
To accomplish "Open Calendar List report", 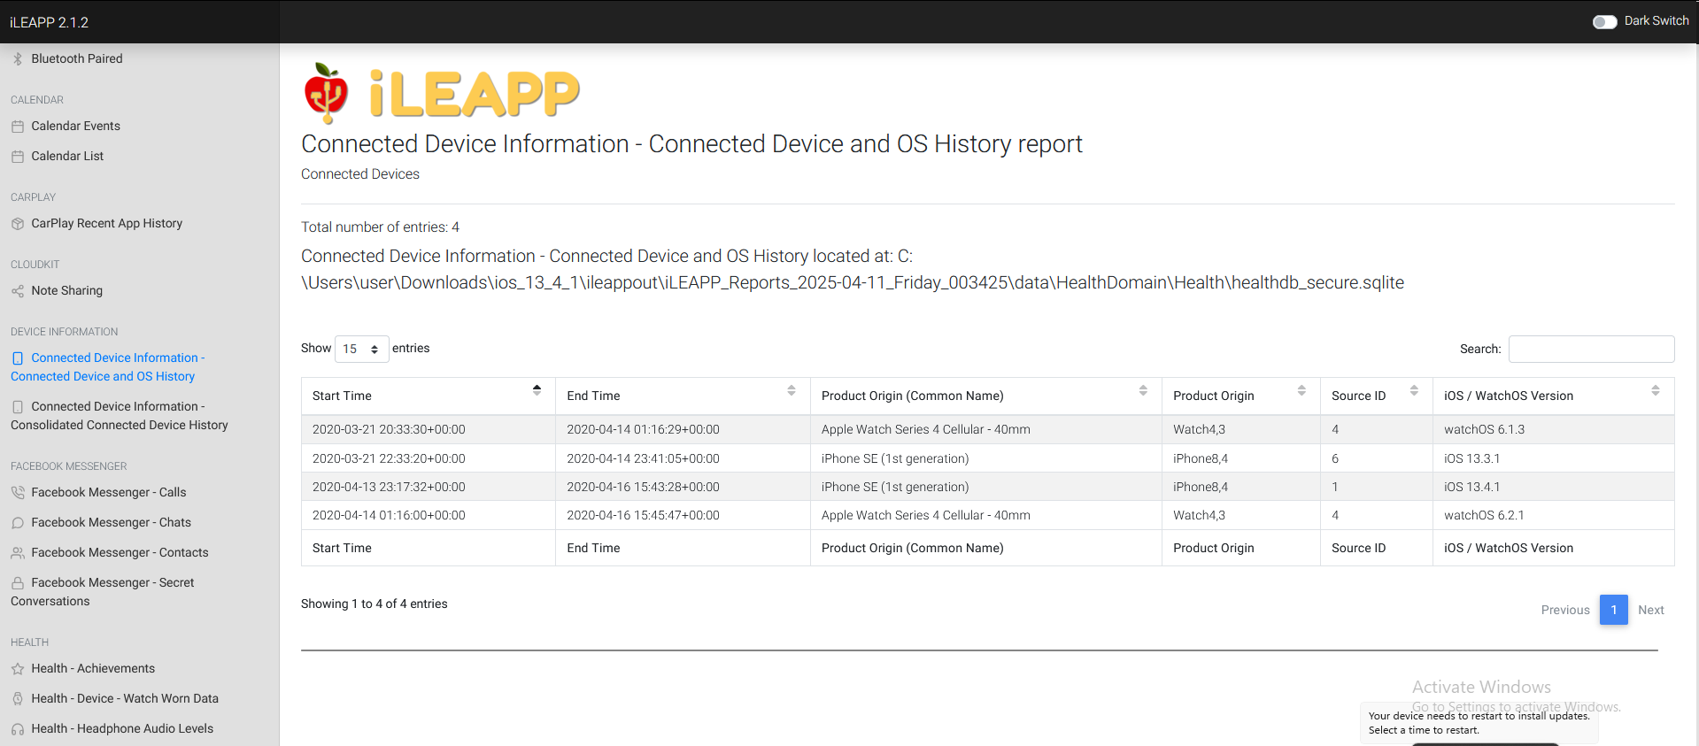I will [67, 156].
